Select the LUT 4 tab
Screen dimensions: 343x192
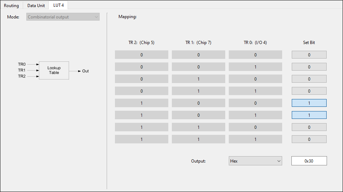[x=58, y=5]
